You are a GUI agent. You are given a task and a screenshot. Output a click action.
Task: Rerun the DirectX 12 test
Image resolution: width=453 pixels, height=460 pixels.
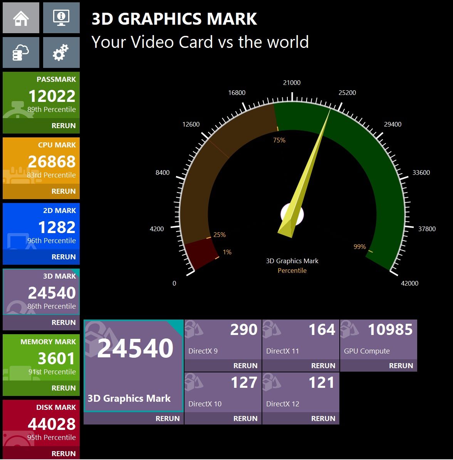tap(323, 418)
